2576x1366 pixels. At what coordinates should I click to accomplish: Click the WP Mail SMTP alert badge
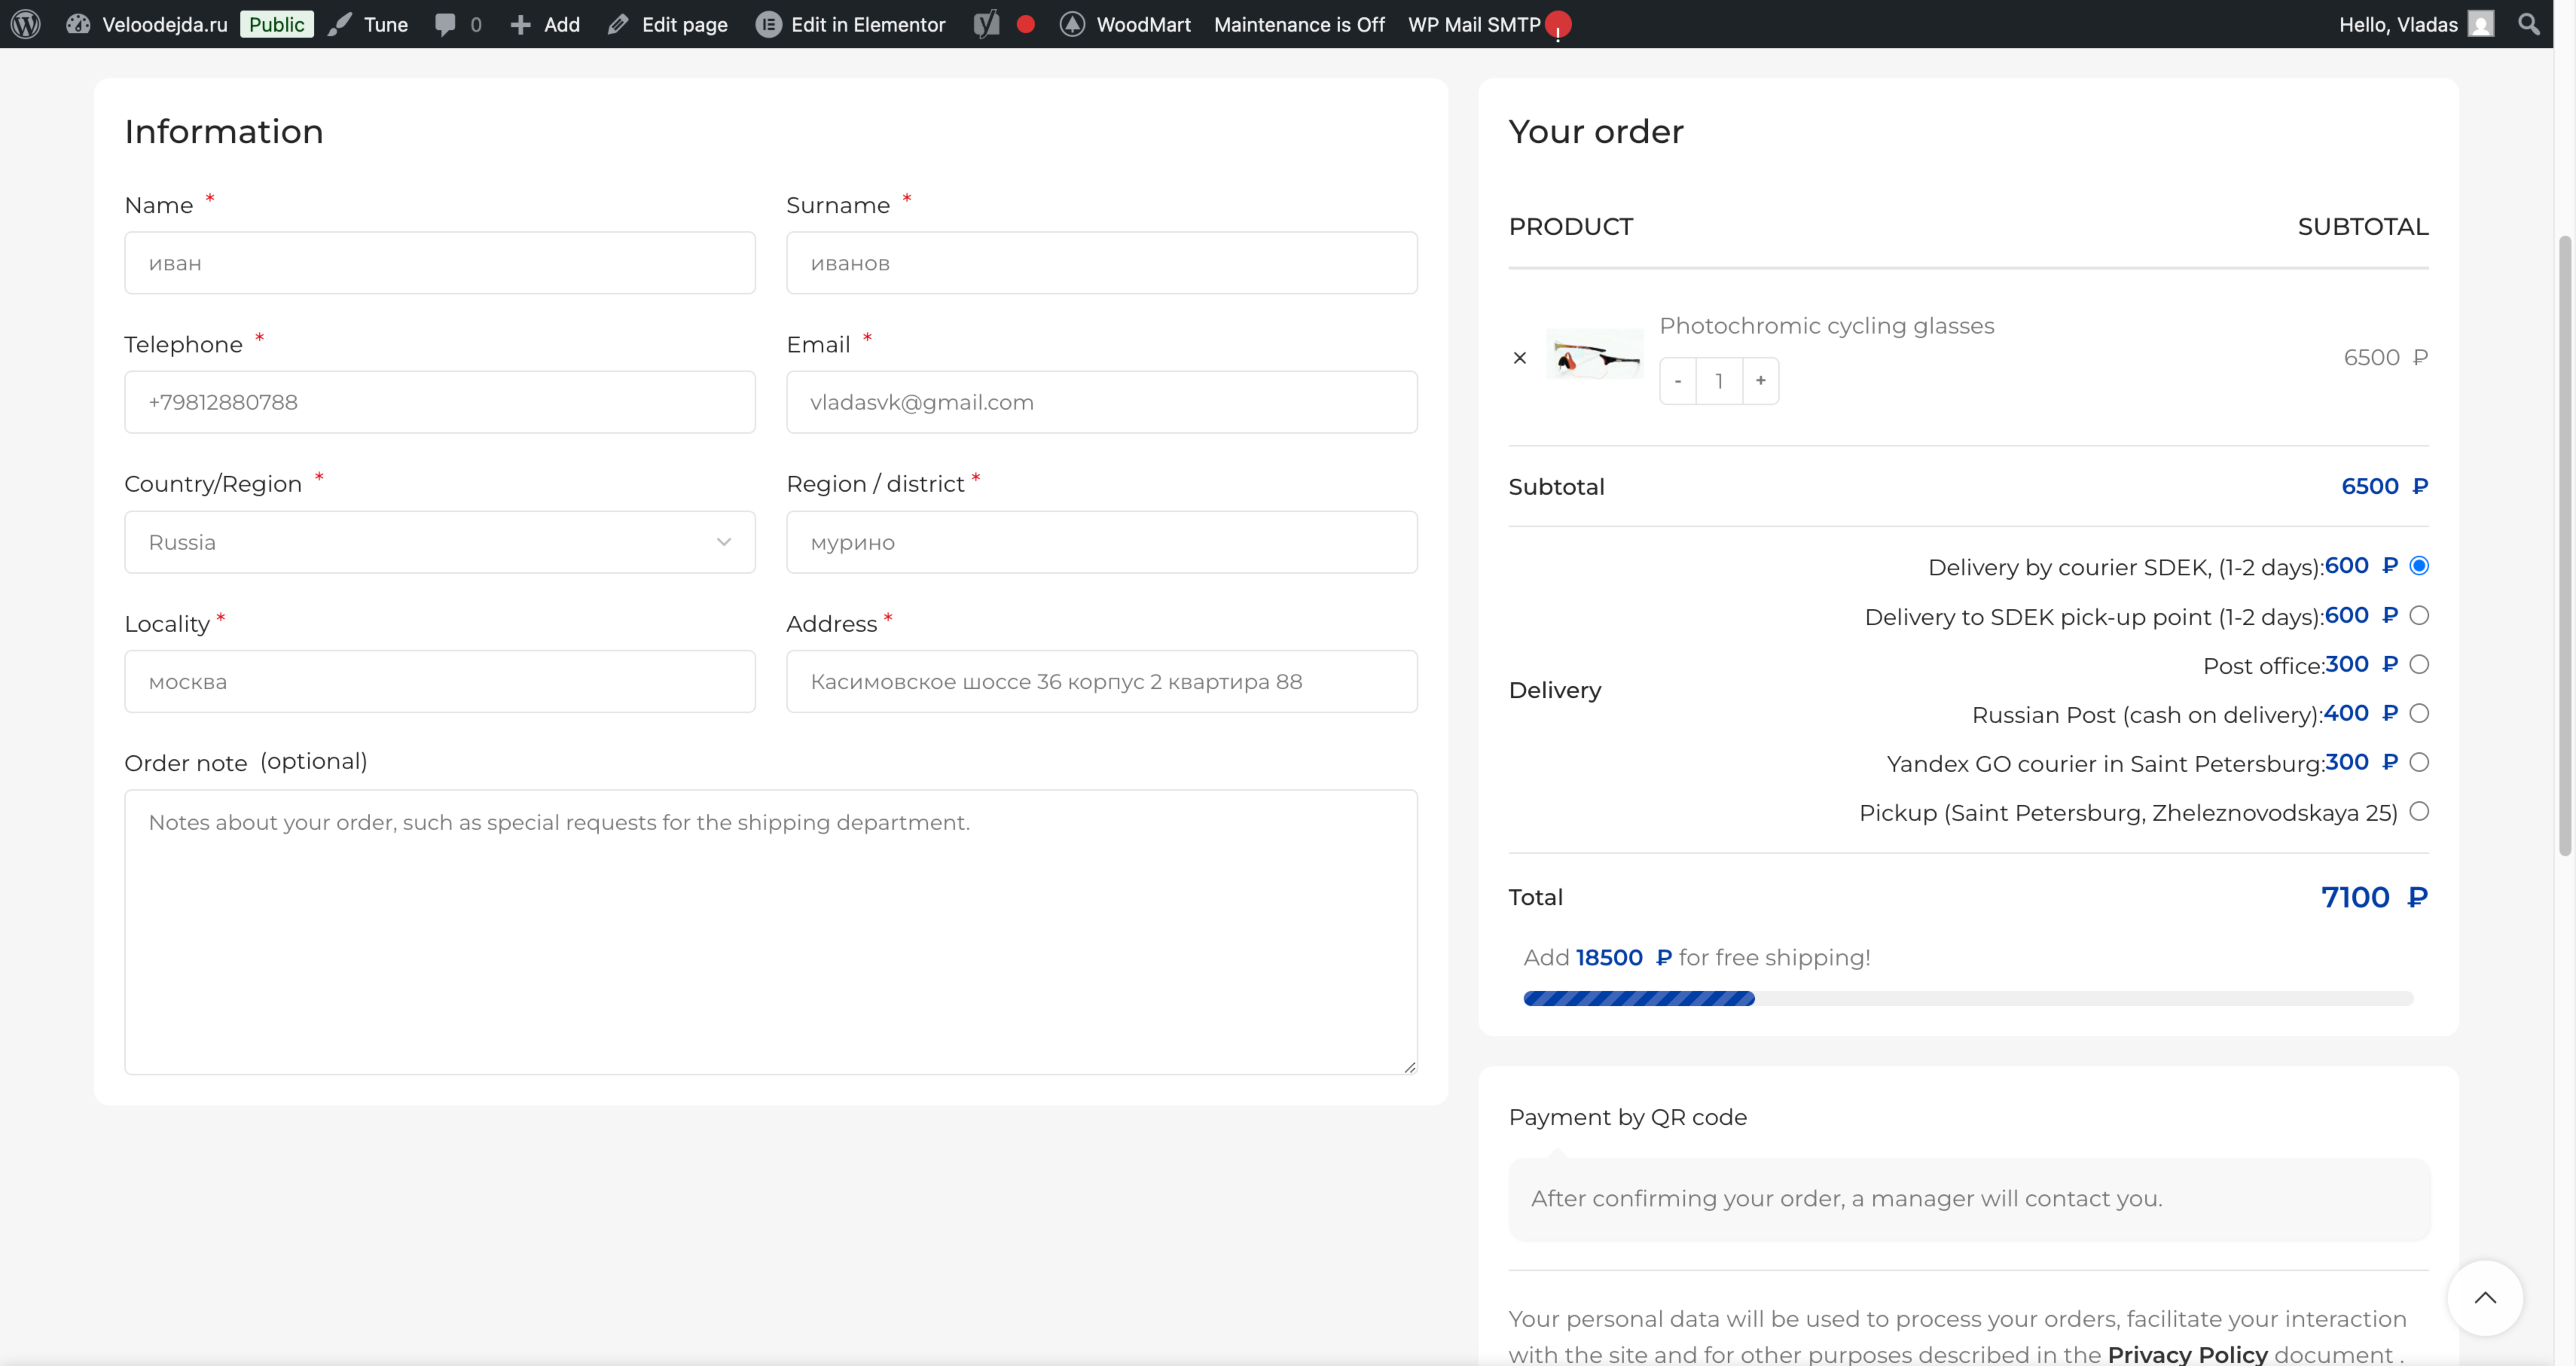click(1558, 25)
